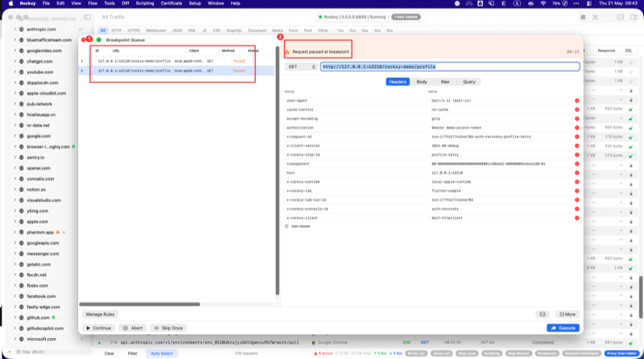This screenshot has height=359, width=644.
Task: Expand the googlevideo.com domain
Action: pos(15,51)
